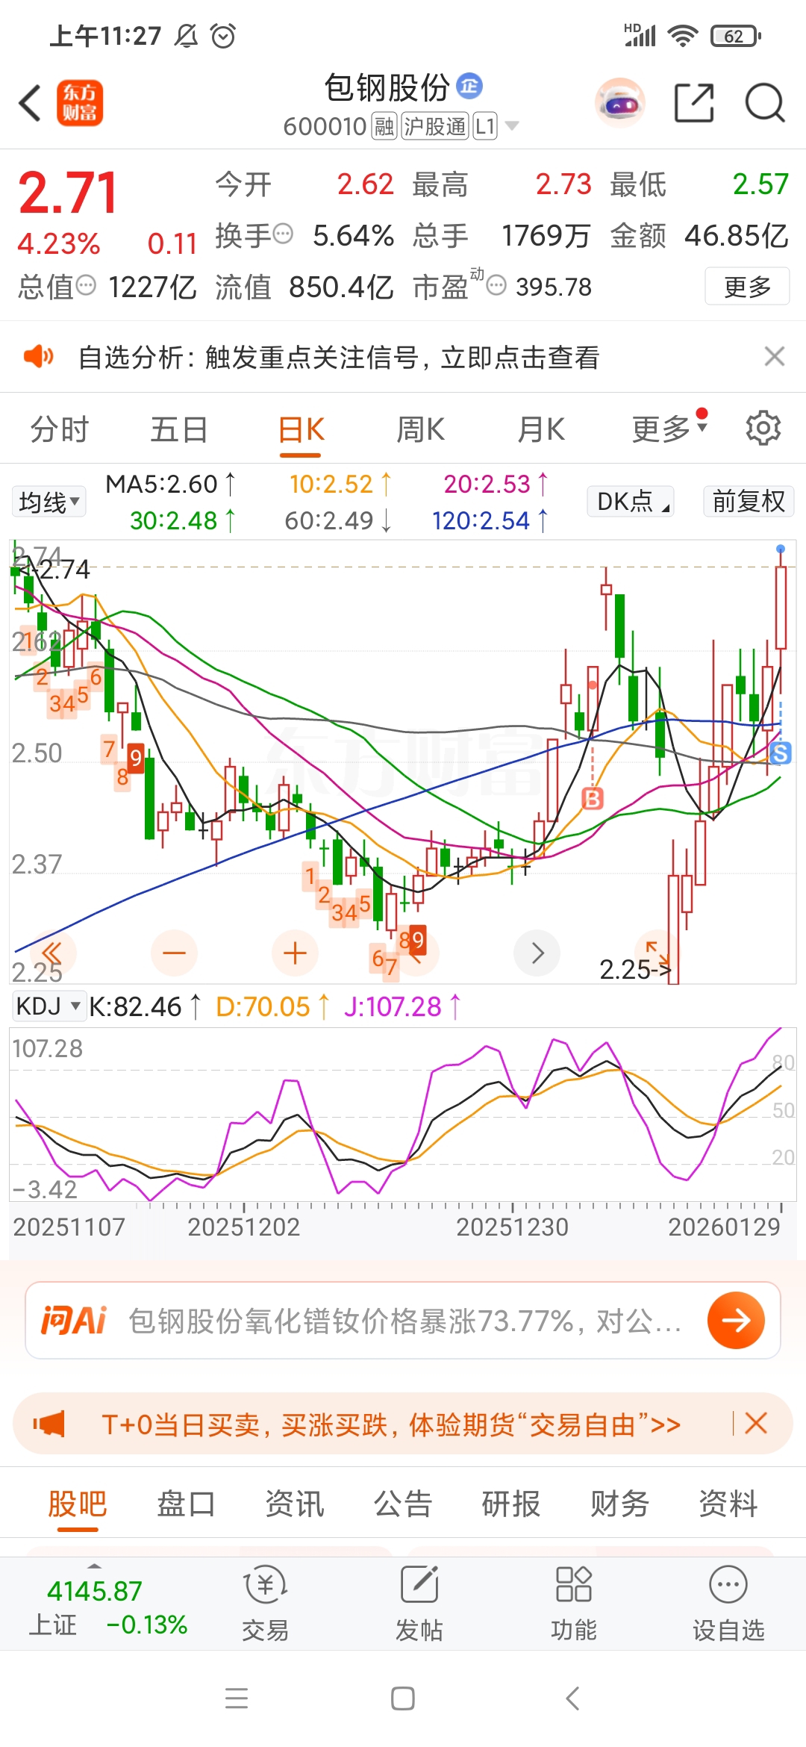Open the DK点 selector

630,502
